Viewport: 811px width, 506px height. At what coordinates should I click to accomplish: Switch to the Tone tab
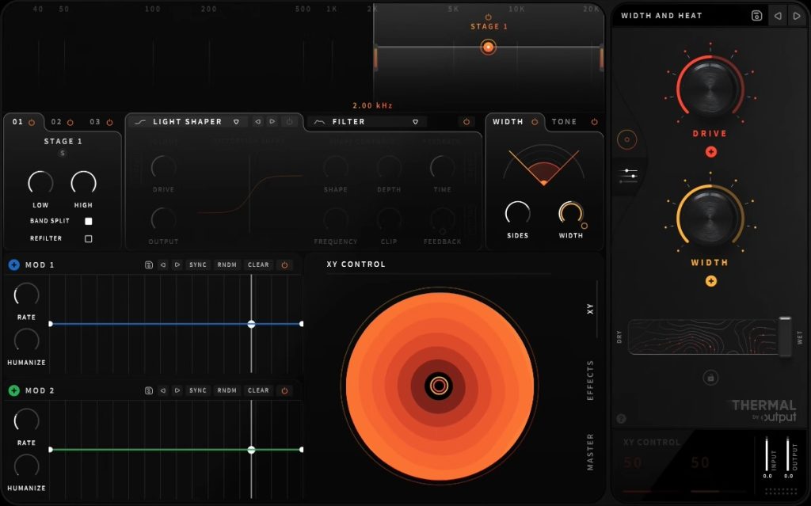(565, 122)
